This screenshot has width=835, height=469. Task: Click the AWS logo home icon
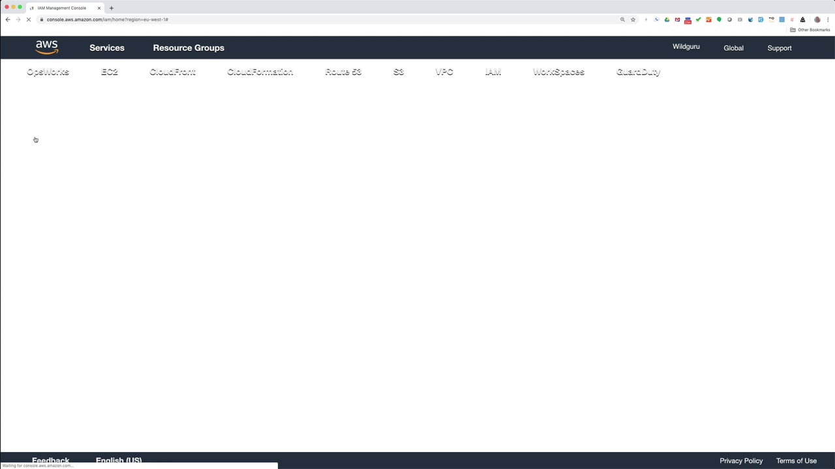pyautogui.click(x=47, y=48)
